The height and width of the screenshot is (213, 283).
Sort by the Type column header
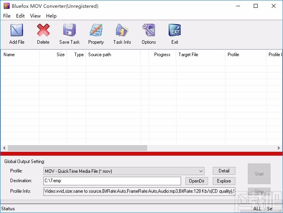point(76,55)
